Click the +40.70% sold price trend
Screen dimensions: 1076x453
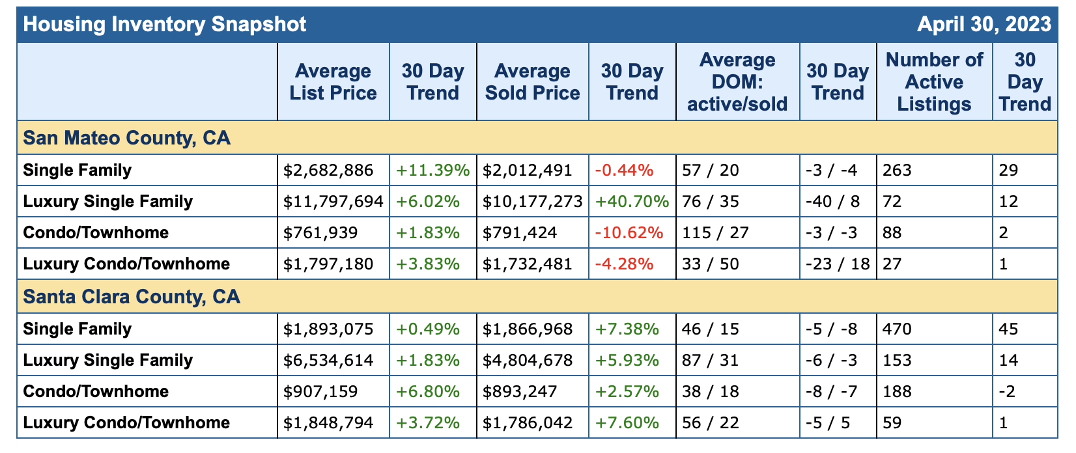[632, 202]
